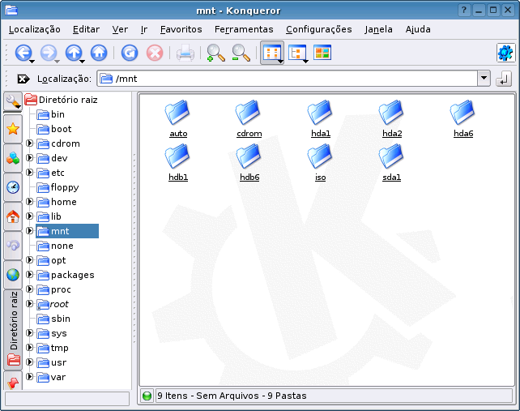
Task: Select the floppy folder in tree
Action: [58, 187]
